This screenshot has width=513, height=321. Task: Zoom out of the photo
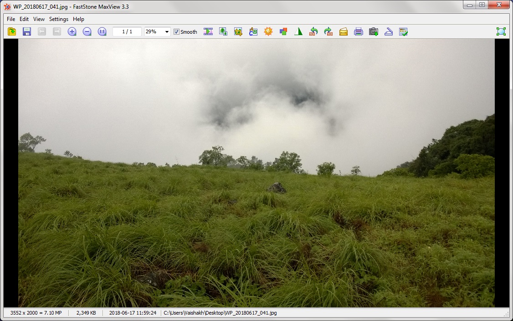87,31
